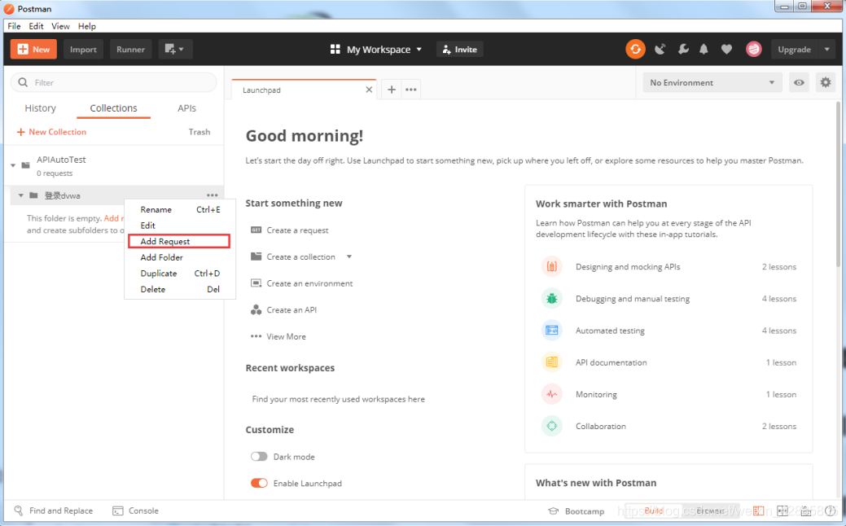The image size is (846, 526).
Task: Open the Help menu
Action: pyautogui.click(x=87, y=26)
